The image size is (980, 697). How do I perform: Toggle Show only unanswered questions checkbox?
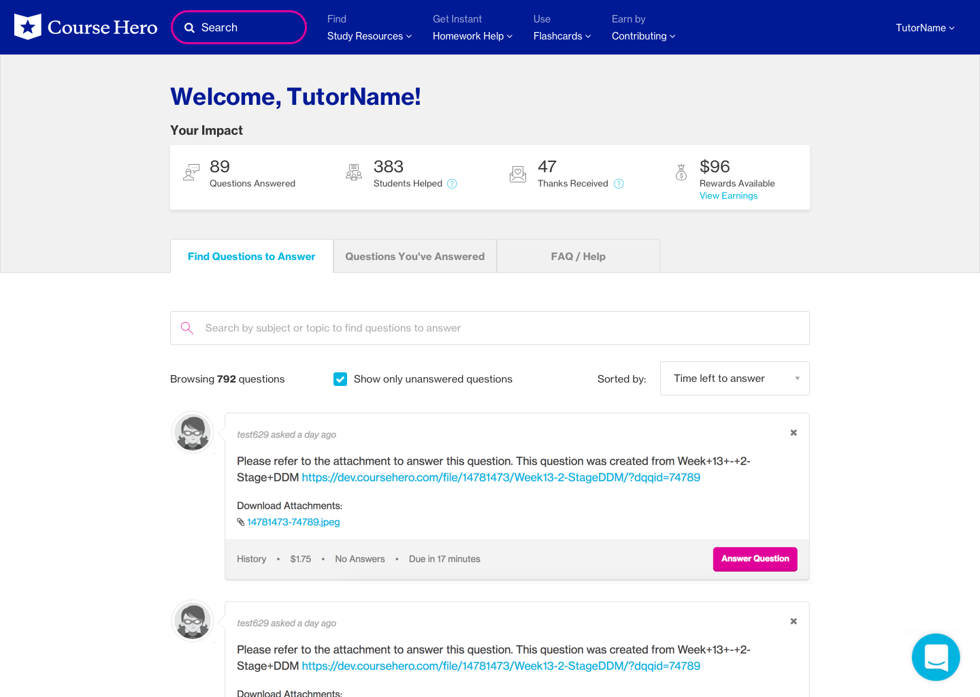click(x=340, y=379)
